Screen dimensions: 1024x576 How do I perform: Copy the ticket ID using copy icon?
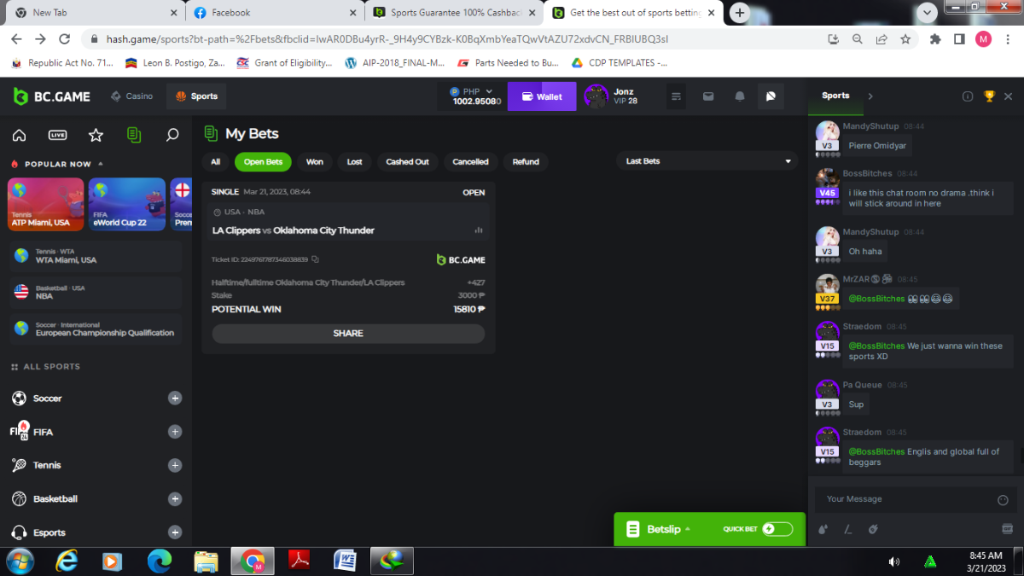316,259
